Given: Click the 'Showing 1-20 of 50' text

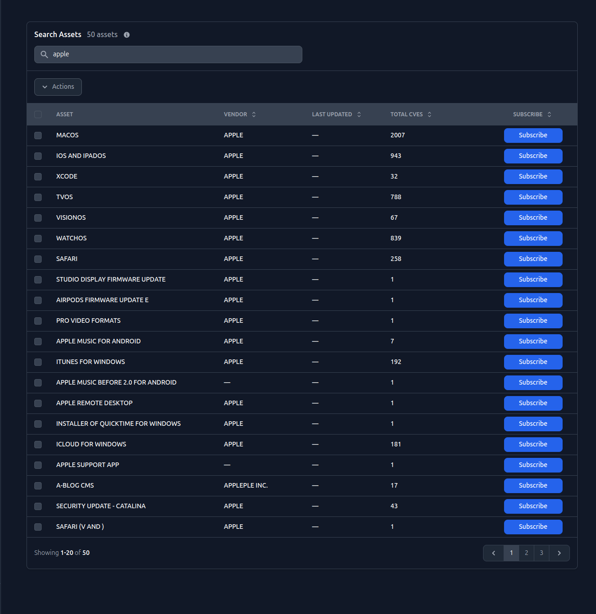Looking at the screenshot, I should 62,553.
